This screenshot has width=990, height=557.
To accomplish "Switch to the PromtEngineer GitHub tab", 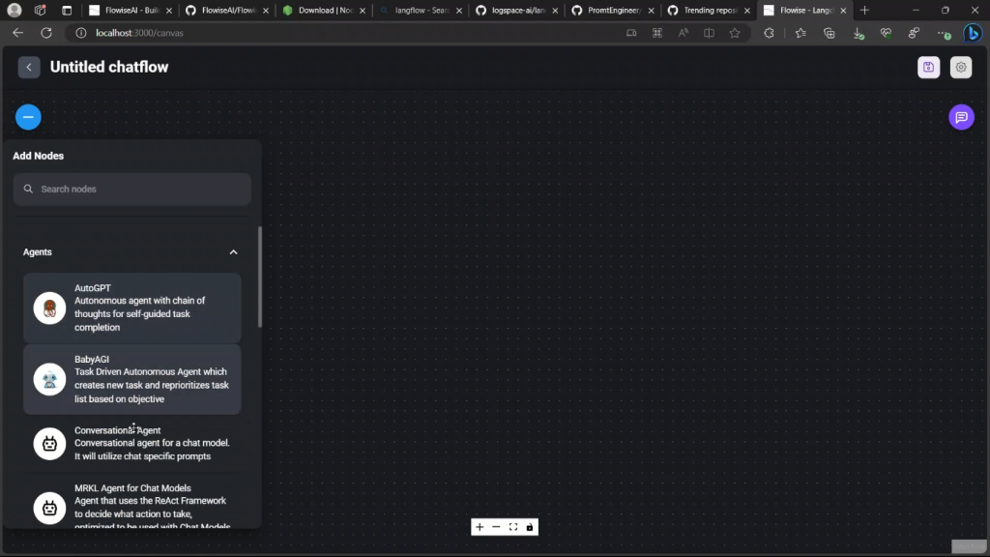I will 611,10.
